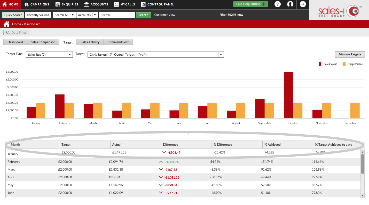Click the question mark help icon
The height and width of the screenshot is (205, 369).
coord(278,4)
